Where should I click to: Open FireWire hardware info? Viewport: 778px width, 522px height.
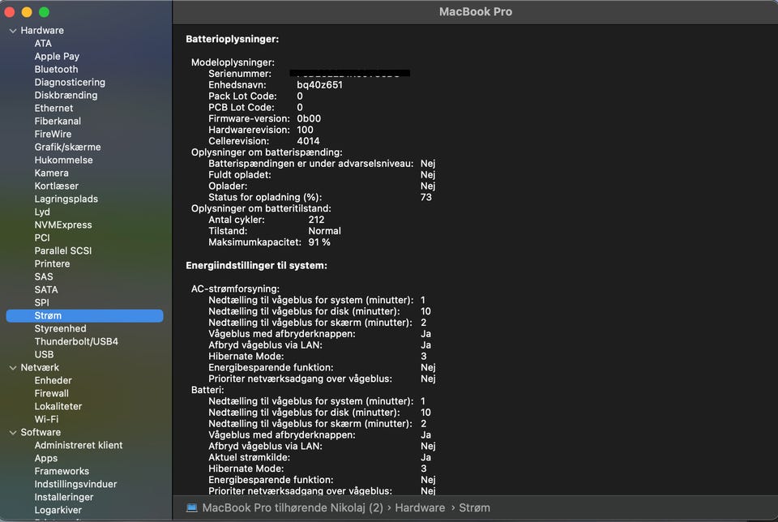[53, 134]
